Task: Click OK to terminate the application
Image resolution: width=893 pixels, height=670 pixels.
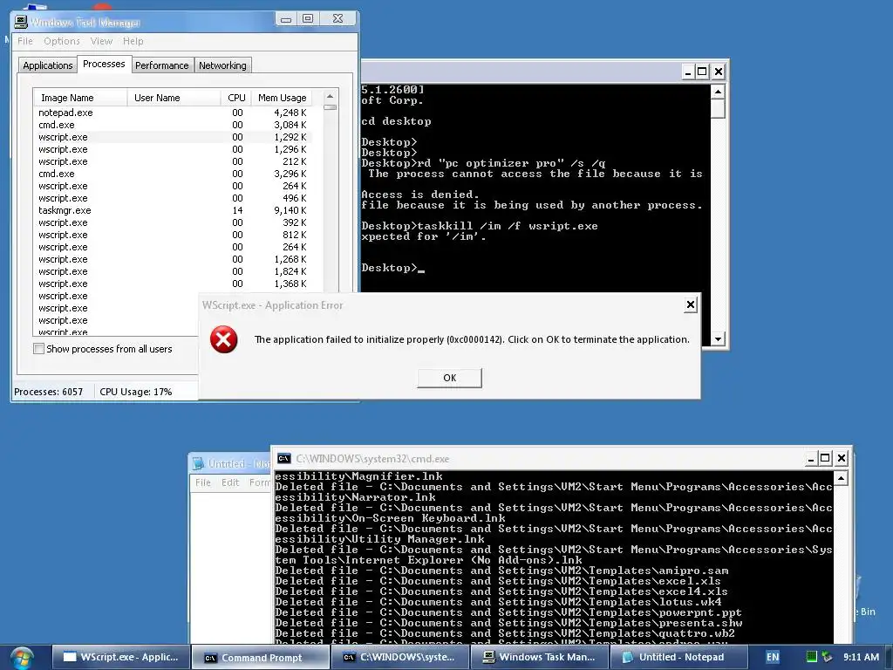Action: (x=449, y=378)
